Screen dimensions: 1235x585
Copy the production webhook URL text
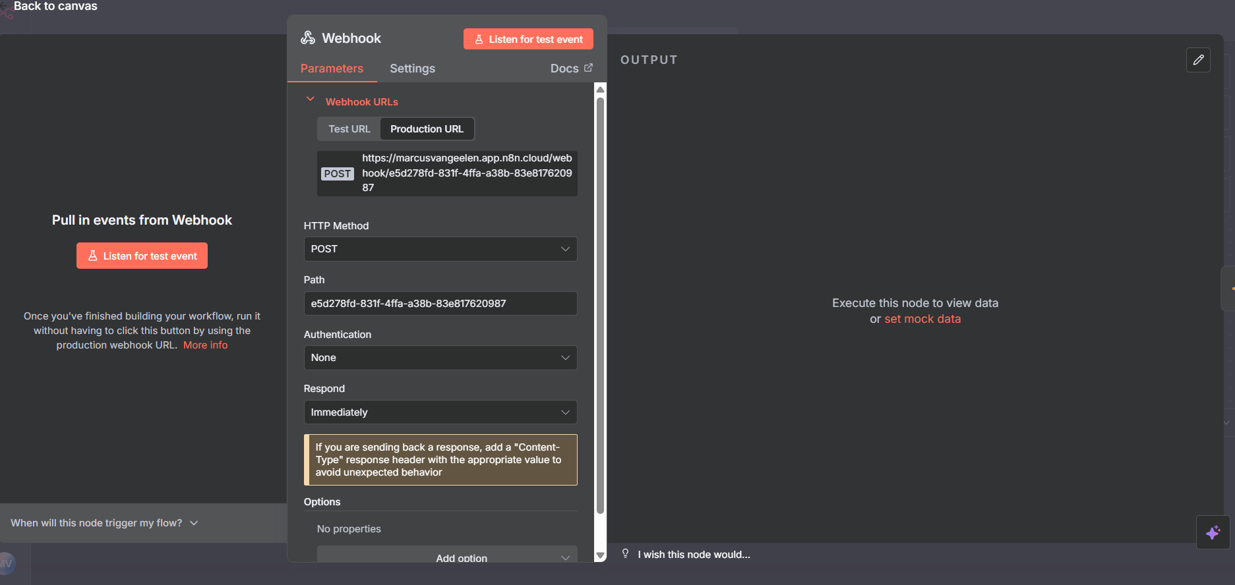point(467,173)
